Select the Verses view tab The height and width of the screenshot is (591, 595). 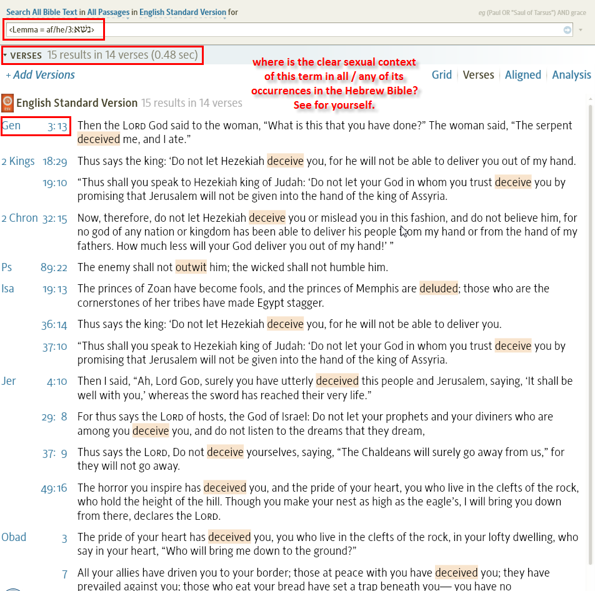tap(478, 75)
